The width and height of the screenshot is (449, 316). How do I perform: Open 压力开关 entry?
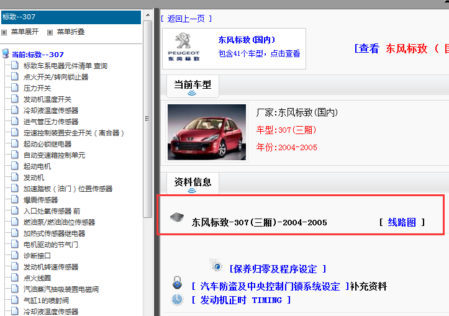[37, 88]
